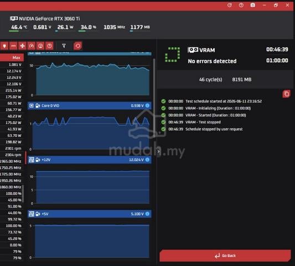Select the +5V graph header

point(89,214)
